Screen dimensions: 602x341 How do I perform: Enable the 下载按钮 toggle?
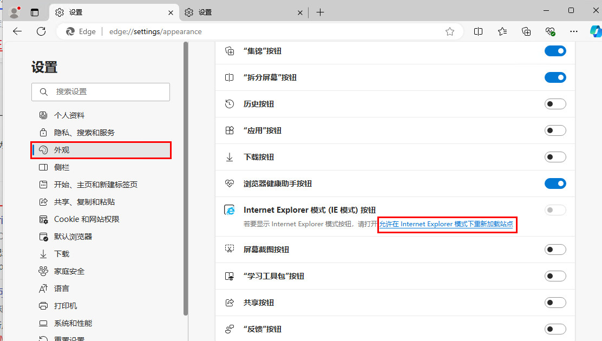tap(555, 157)
